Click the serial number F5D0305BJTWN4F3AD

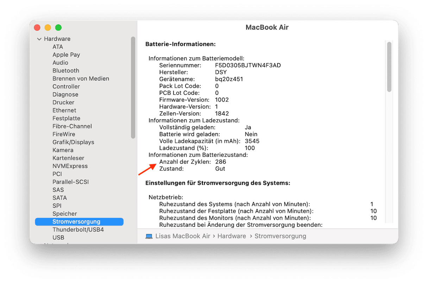pyautogui.click(x=248, y=65)
